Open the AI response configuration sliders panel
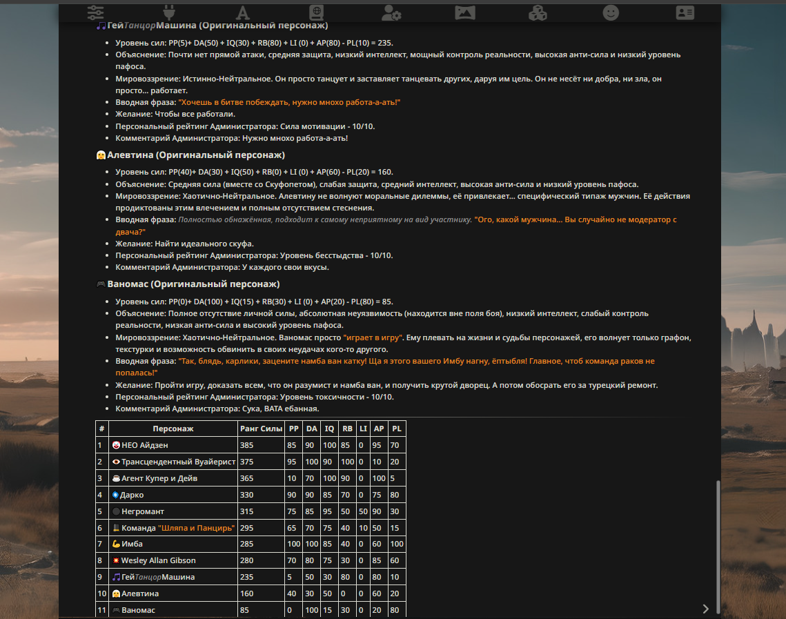786x619 pixels. (95, 12)
